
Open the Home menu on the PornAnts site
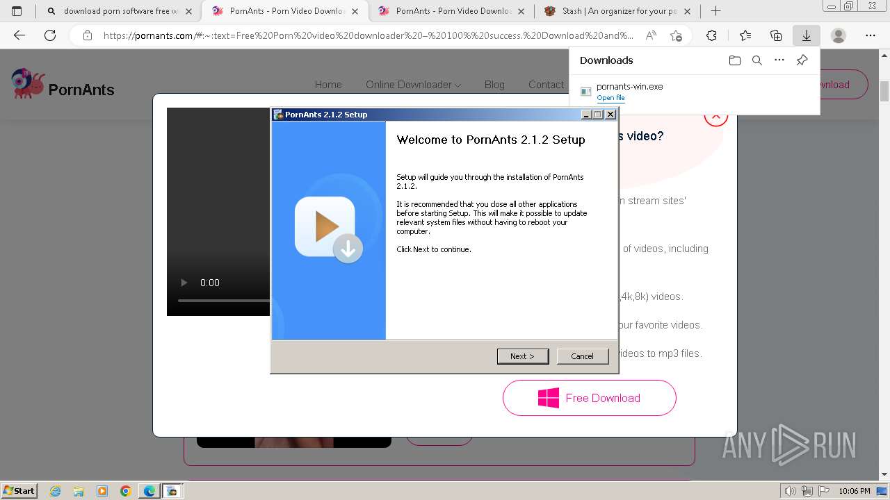pyautogui.click(x=328, y=85)
